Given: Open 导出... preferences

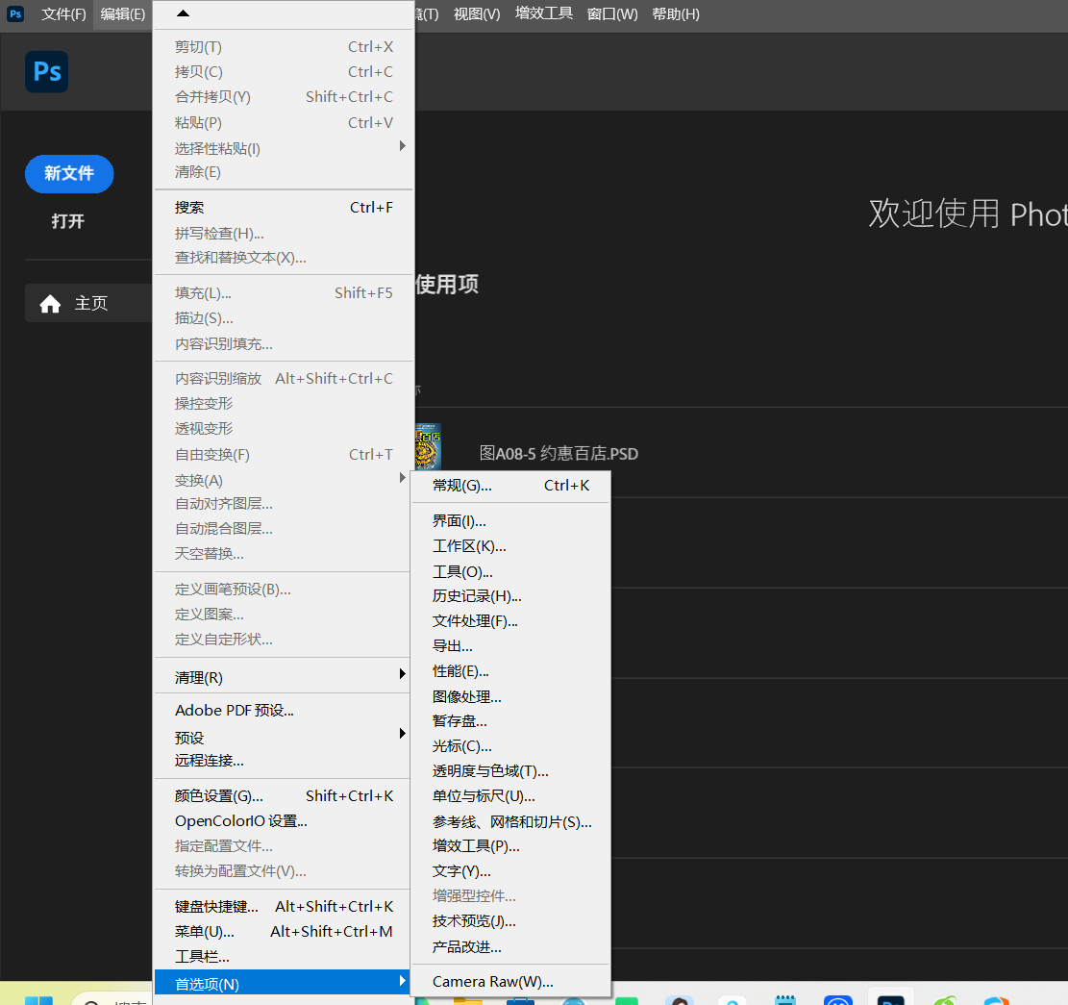Looking at the screenshot, I should point(510,646).
